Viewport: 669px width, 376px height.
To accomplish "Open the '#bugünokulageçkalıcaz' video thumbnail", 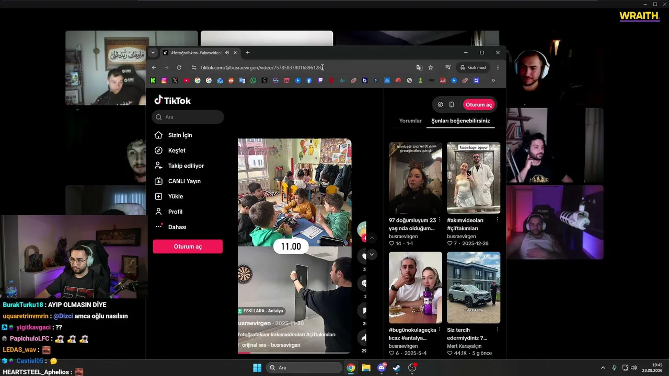I will pyautogui.click(x=416, y=288).
